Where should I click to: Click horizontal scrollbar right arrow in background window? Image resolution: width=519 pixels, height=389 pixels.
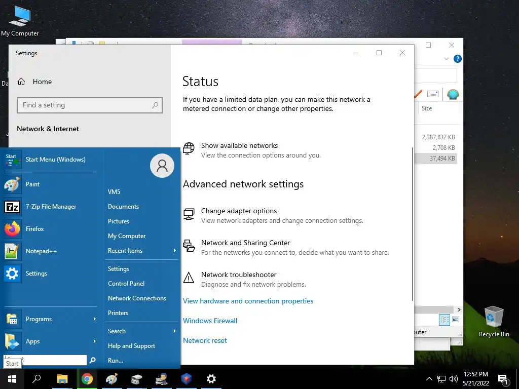coord(459,309)
